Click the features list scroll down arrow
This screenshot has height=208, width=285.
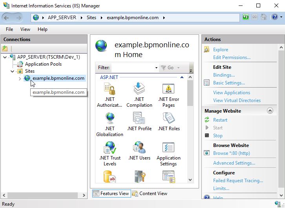pos(190,180)
